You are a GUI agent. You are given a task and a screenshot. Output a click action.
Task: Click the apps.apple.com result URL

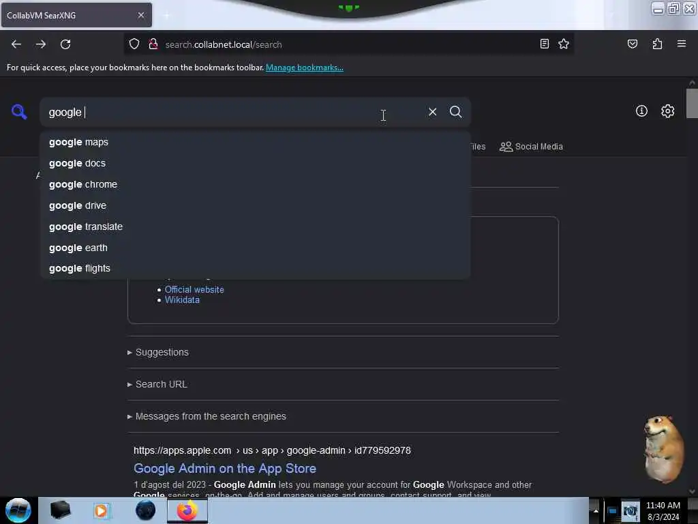(272, 450)
